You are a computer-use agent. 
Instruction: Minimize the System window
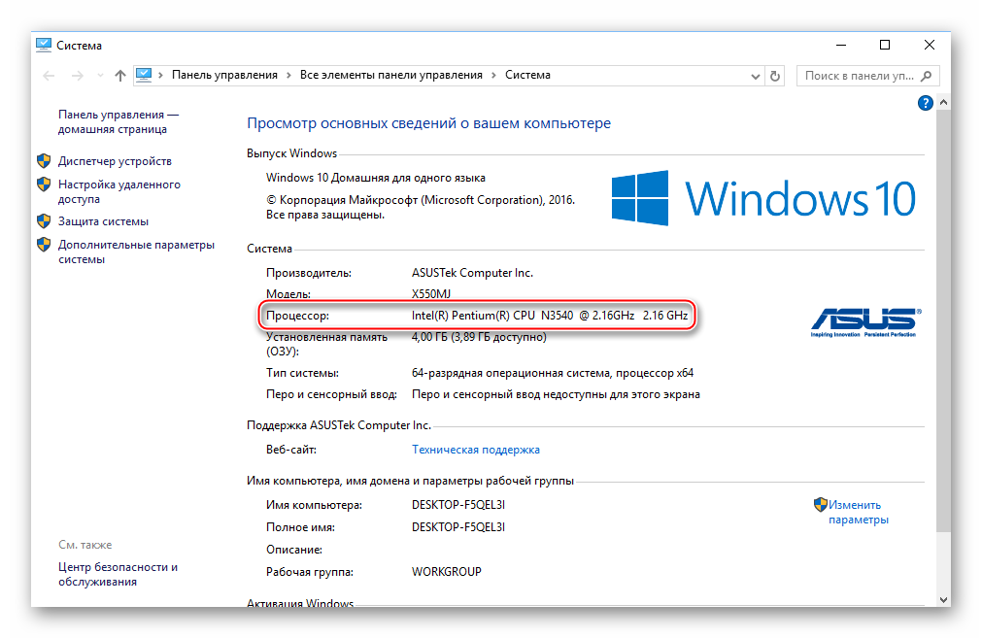pos(841,45)
